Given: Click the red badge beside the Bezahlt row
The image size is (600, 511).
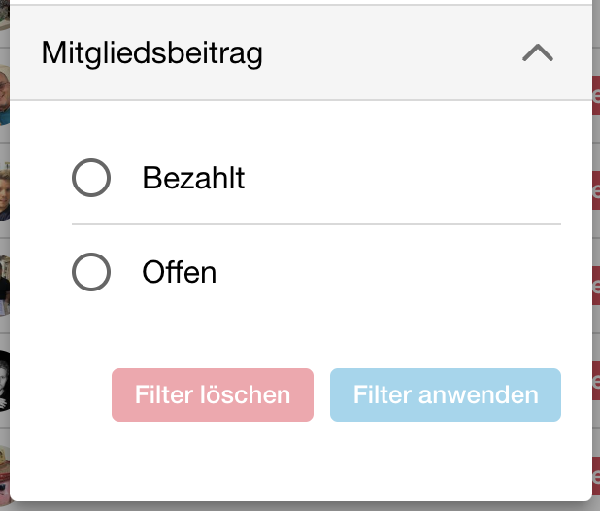Looking at the screenshot, I should point(596,190).
